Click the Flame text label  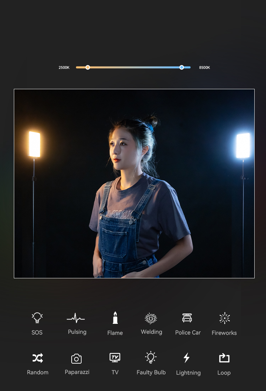coord(115,333)
